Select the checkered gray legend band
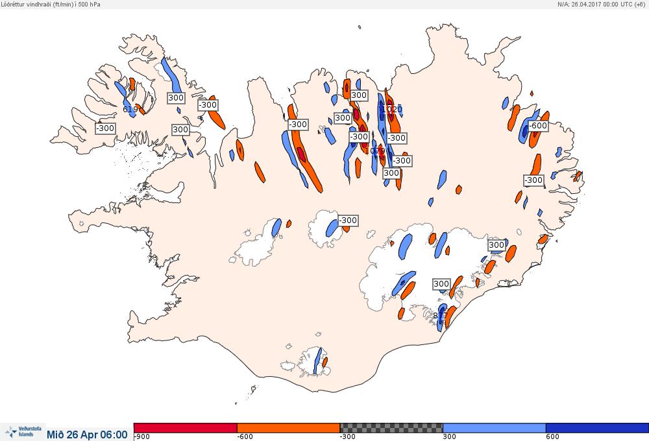This screenshot has height=441, width=649. click(x=391, y=428)
